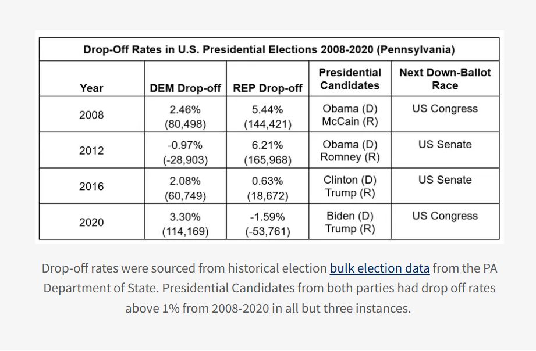536x351 pixels.
Task: Click the 6.21% REP drop-off cell
Action: pyautogui.click(x=268, y=151)
